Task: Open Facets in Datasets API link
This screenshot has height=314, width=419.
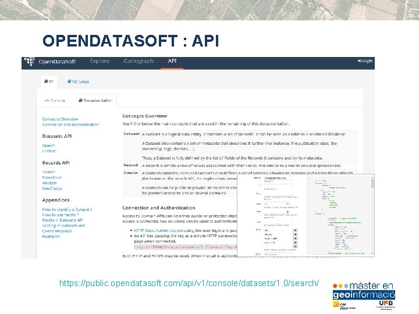Action: (63, 220)
